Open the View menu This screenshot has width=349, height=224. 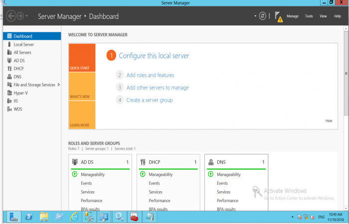tap(323, 16)
